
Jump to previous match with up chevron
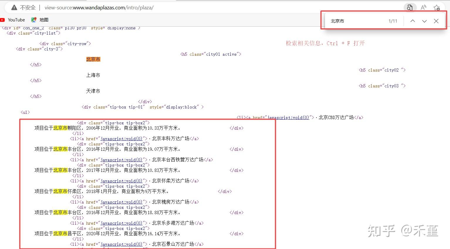[x=413, y=21]
